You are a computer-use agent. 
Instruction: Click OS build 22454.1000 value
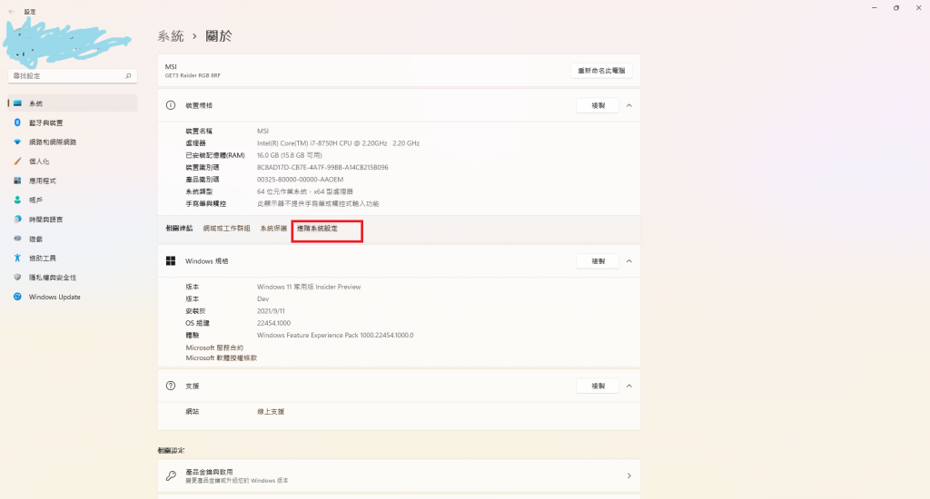[x=274, y=323]
